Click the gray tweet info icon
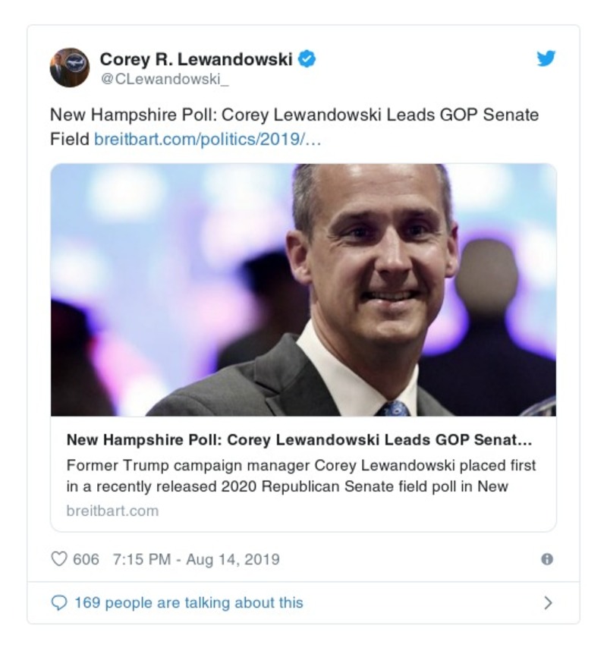Screen dimensions: 607x651 pyautogui.click(x=546, y=559)
